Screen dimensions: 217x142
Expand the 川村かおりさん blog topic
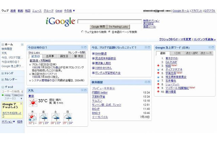(x=93, y=68)
